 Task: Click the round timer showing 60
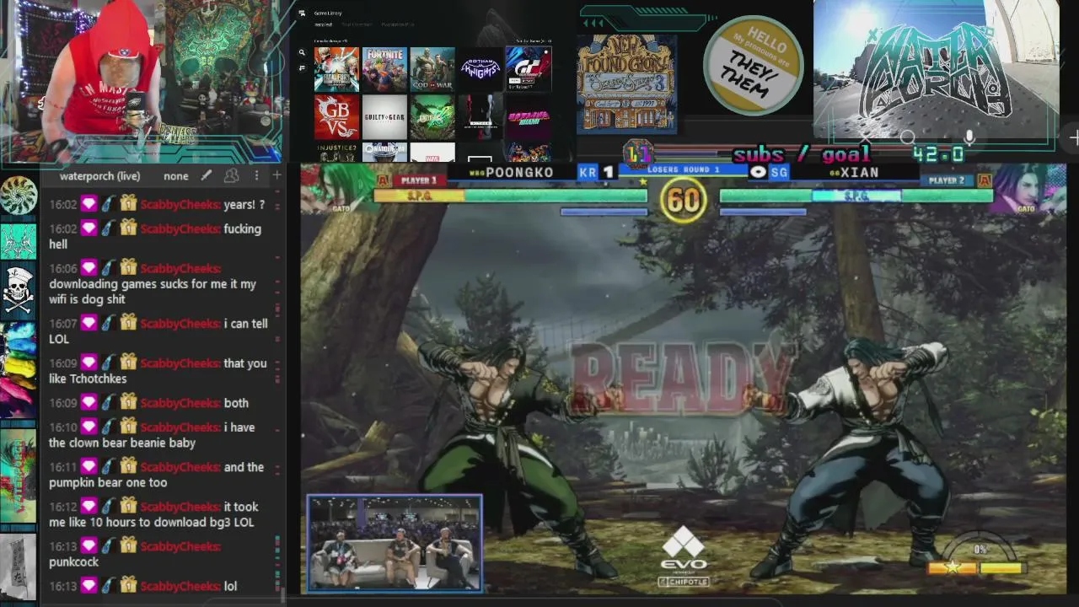click(684, 200)
